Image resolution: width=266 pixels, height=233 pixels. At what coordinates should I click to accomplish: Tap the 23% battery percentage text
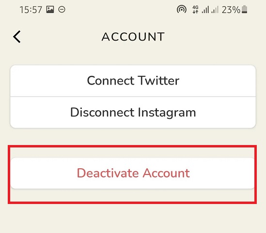click(231, 10)
